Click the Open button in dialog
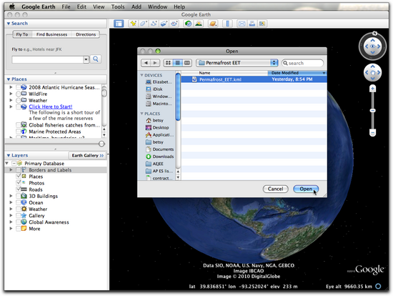Viewport: 393px width, 296px height. pyautogui.click(x=306, y=189)
